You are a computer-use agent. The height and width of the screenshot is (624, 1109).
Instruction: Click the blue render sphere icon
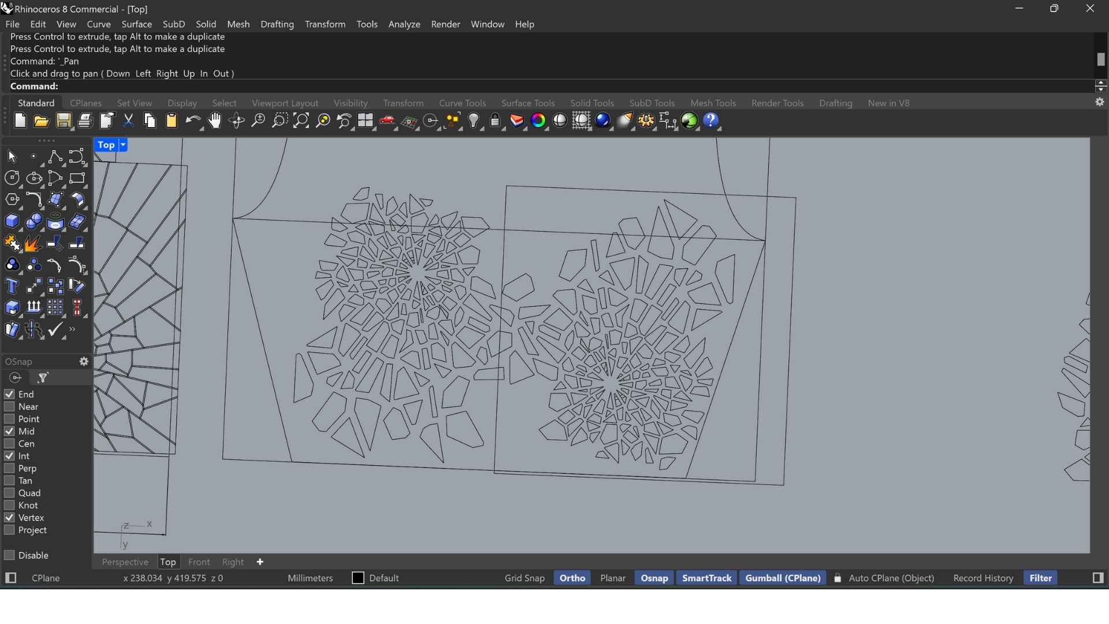(x=604, y=121)
